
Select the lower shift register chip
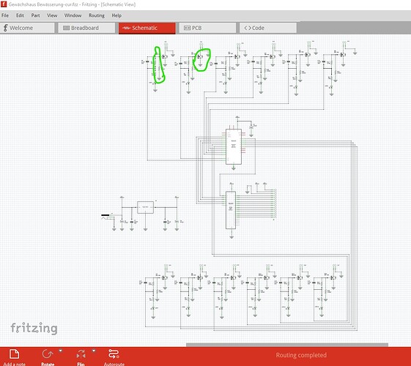(x=231, y=210)
